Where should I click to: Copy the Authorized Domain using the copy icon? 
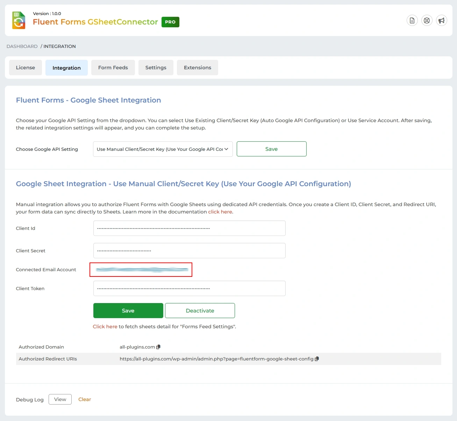point(158,347)
